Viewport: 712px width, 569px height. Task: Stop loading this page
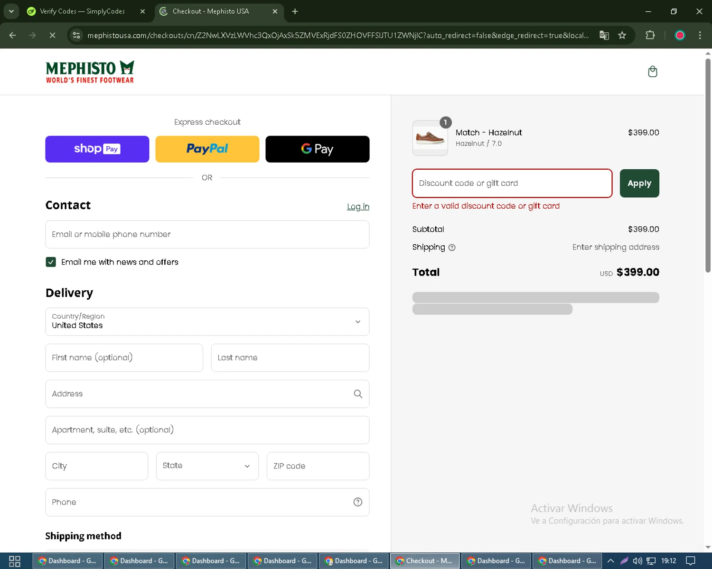(x=52, y=35)
